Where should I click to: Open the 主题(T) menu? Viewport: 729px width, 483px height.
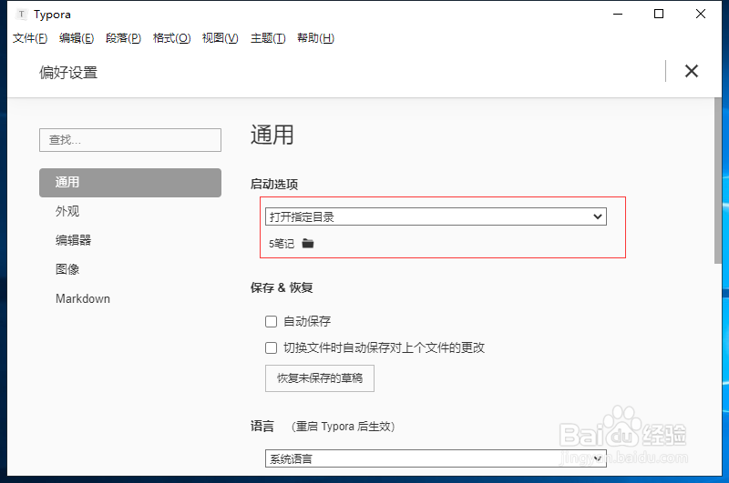(x=268, y=38)
